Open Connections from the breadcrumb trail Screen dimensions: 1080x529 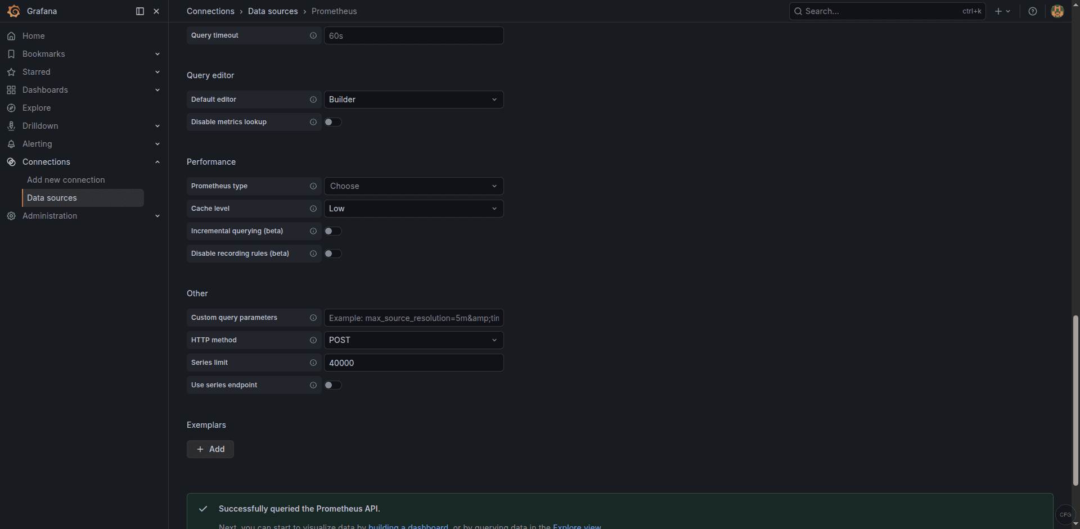pyautogui.click(x=210, y=11)
